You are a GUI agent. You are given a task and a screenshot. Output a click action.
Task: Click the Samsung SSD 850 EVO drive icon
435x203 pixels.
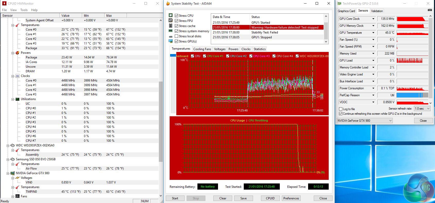[x=12, y=159]
